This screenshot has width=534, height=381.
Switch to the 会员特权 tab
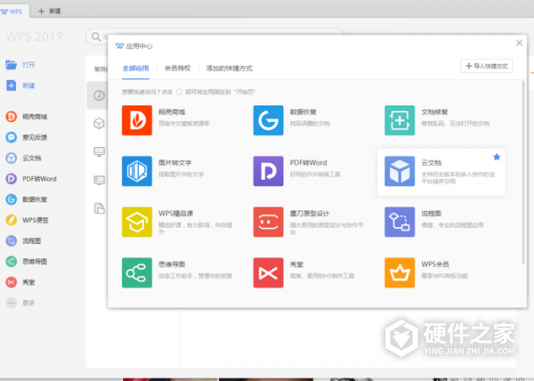177,69
